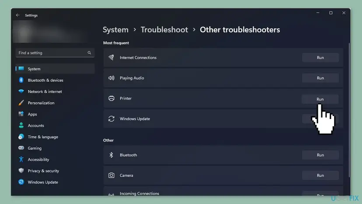Open Bluetooth & devices settings

click(x=55, y=80)
